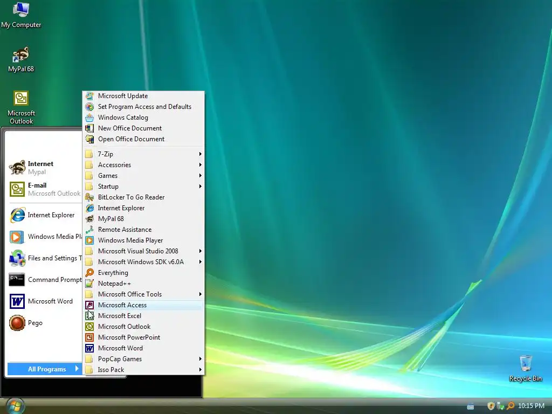Expand the Microsoft Windows SDK v6.0A submenu
This screenshot has width=552, height=414.
[143, 262]
